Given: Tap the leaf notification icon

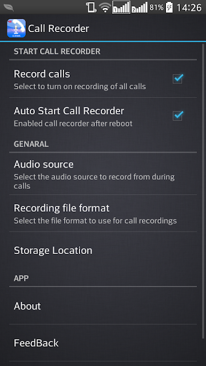Looking at the screenshot, I should tap(9, 7).
